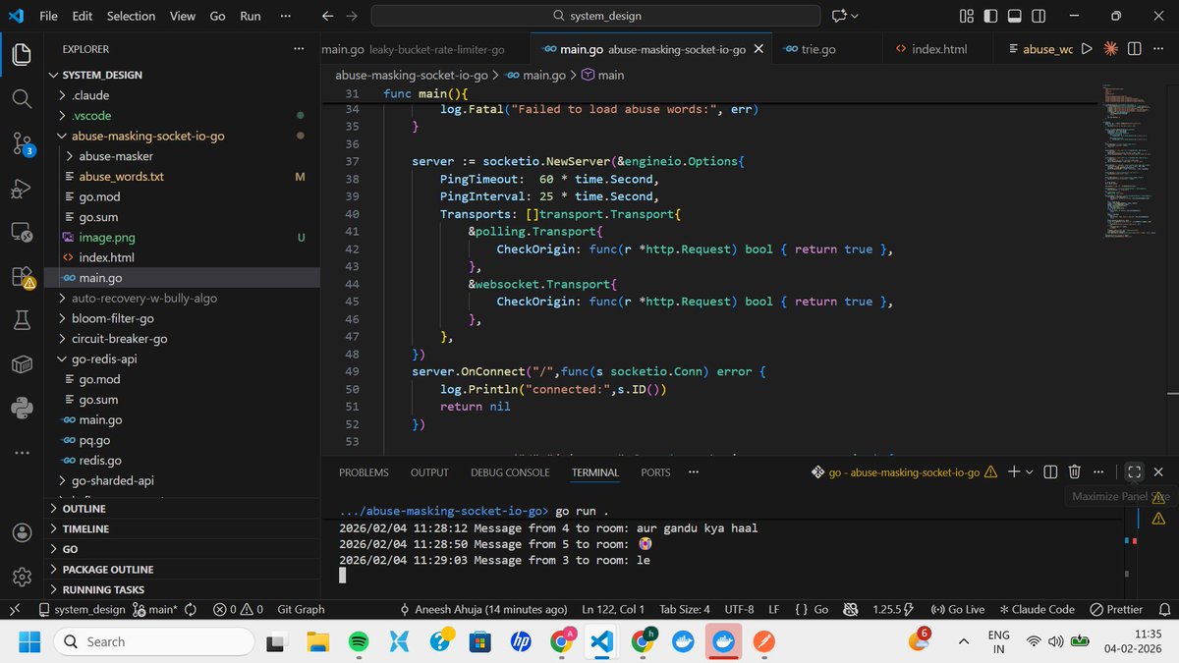
Task: Maximize the panel size
Action: (1134, 472)
